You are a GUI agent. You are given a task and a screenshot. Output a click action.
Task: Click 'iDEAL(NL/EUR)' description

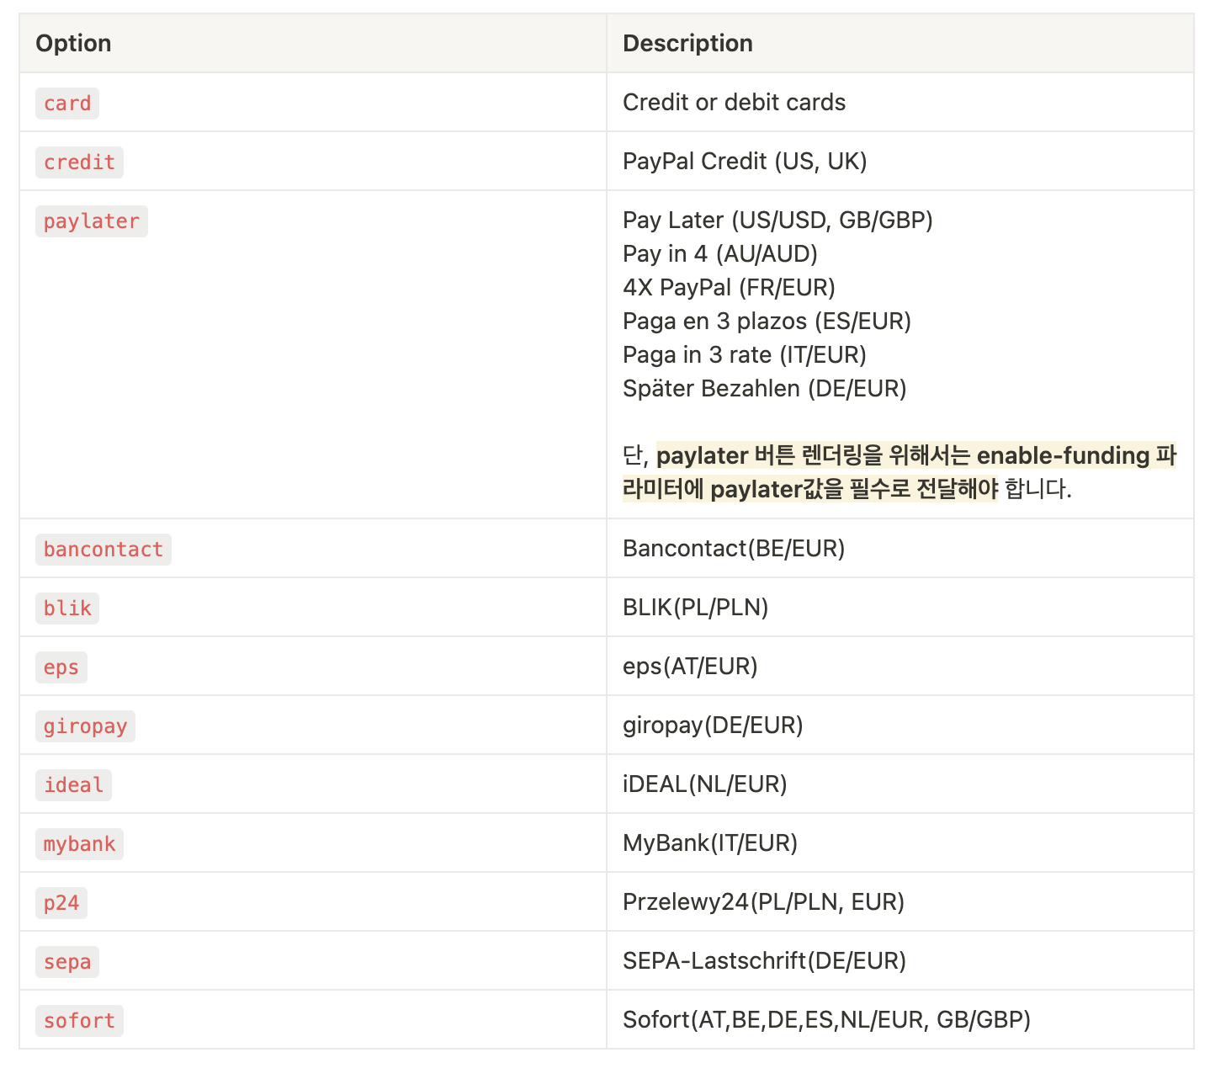click(x=705, y=784)
